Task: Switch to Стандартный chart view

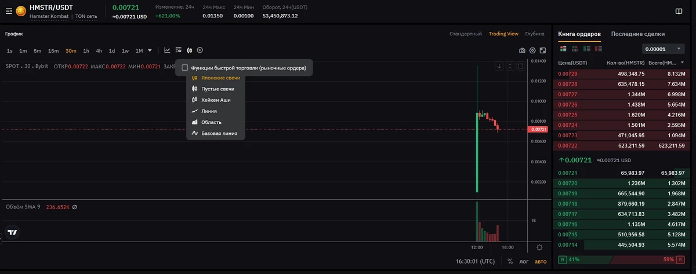Action: click(466, 34)
